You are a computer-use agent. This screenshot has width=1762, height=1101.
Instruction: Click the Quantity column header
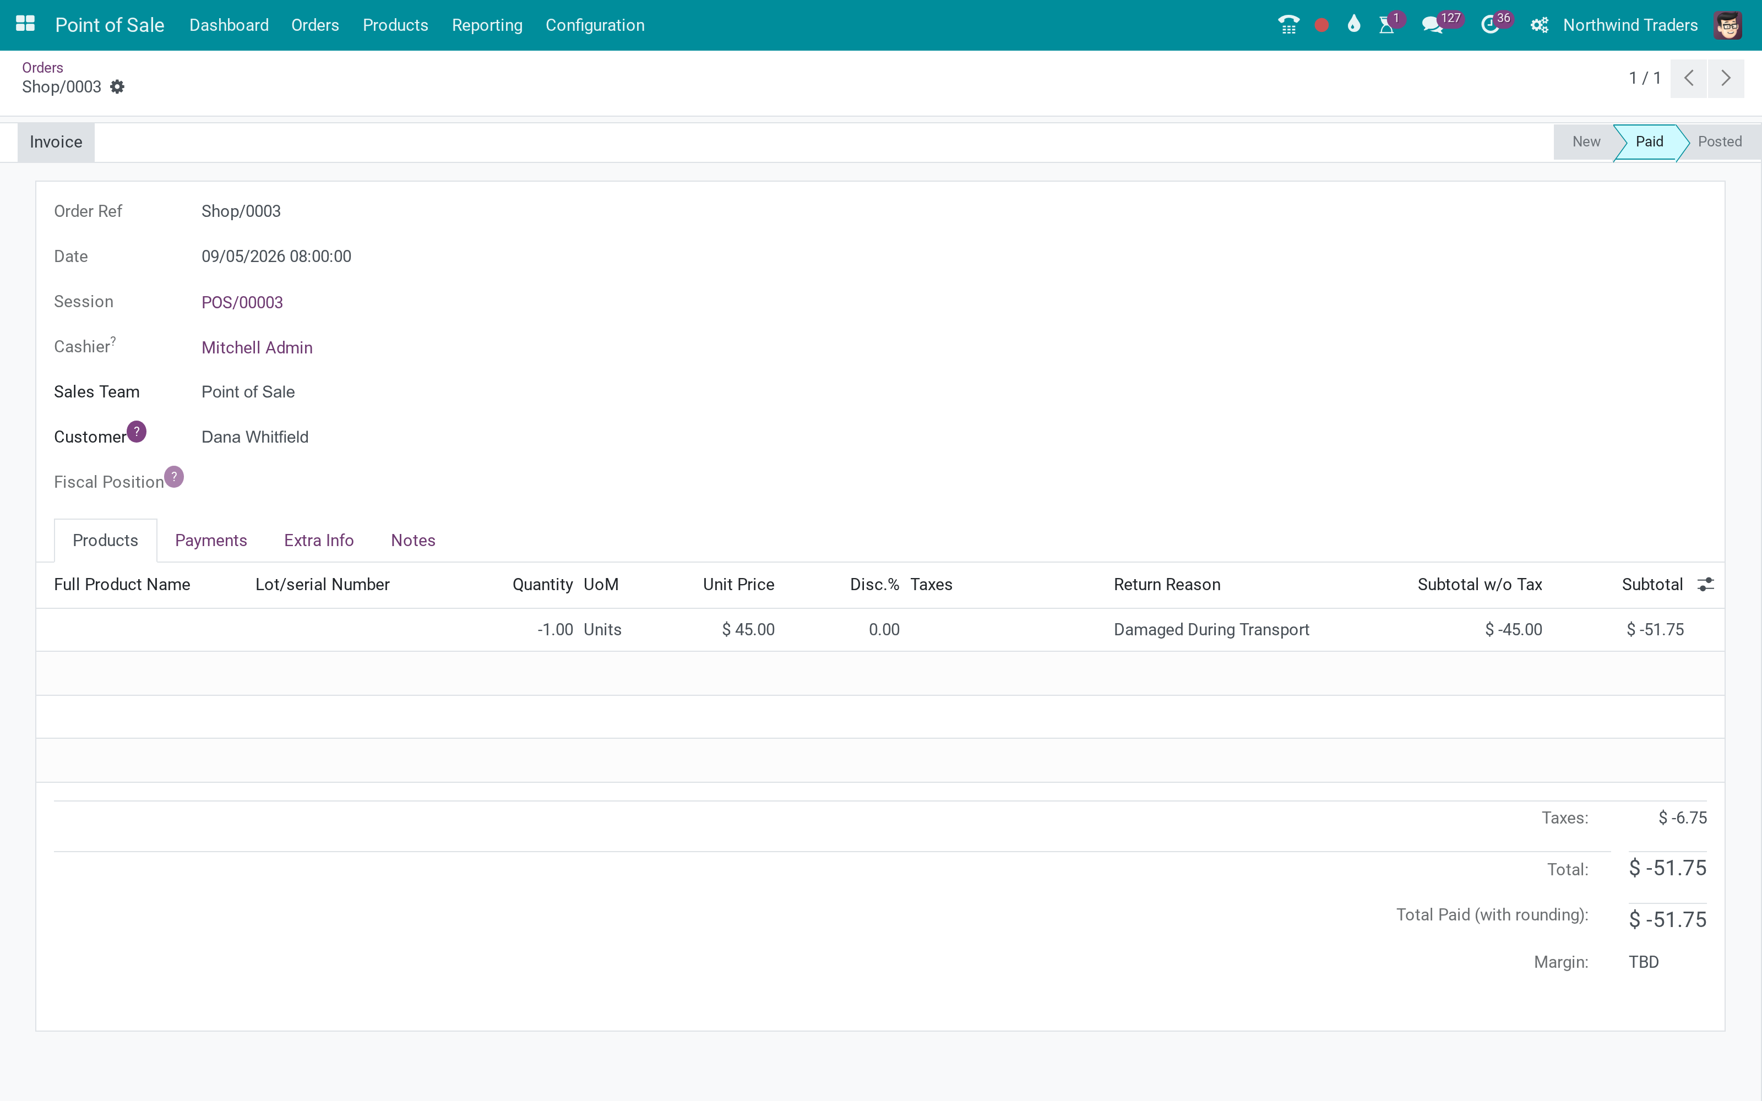coord(542,584)
